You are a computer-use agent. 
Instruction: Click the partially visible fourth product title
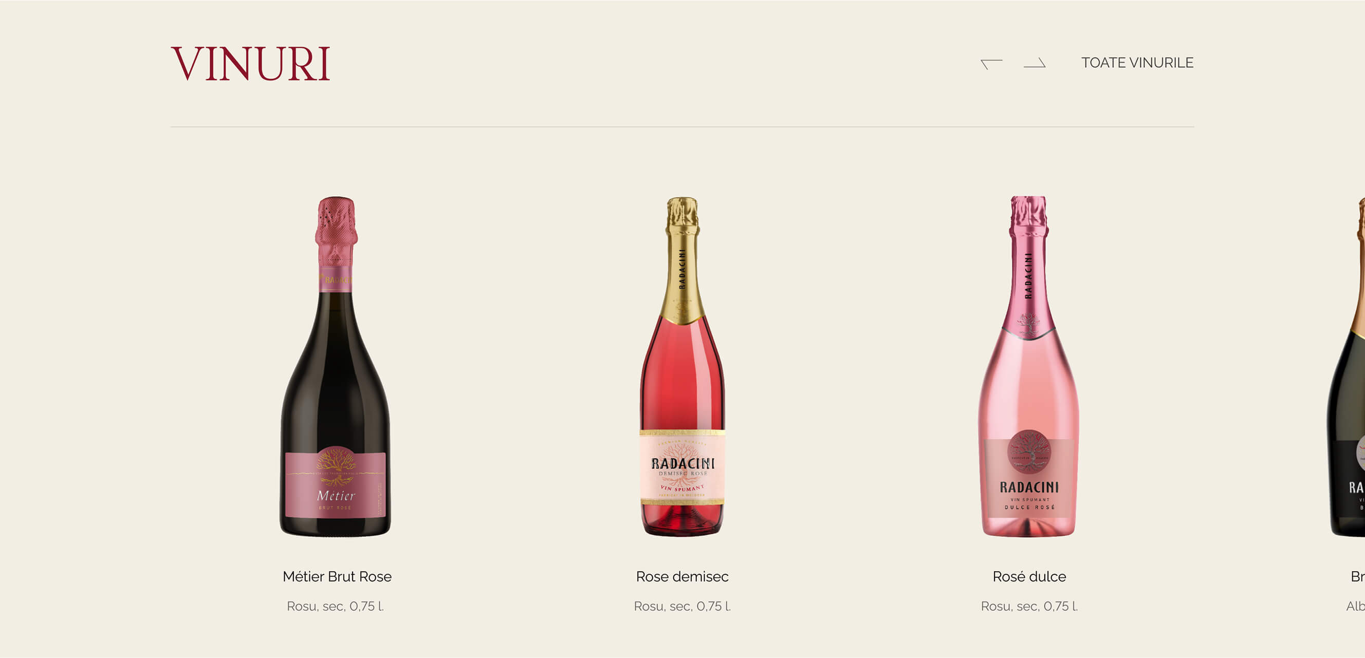[x=1358, y=576]
